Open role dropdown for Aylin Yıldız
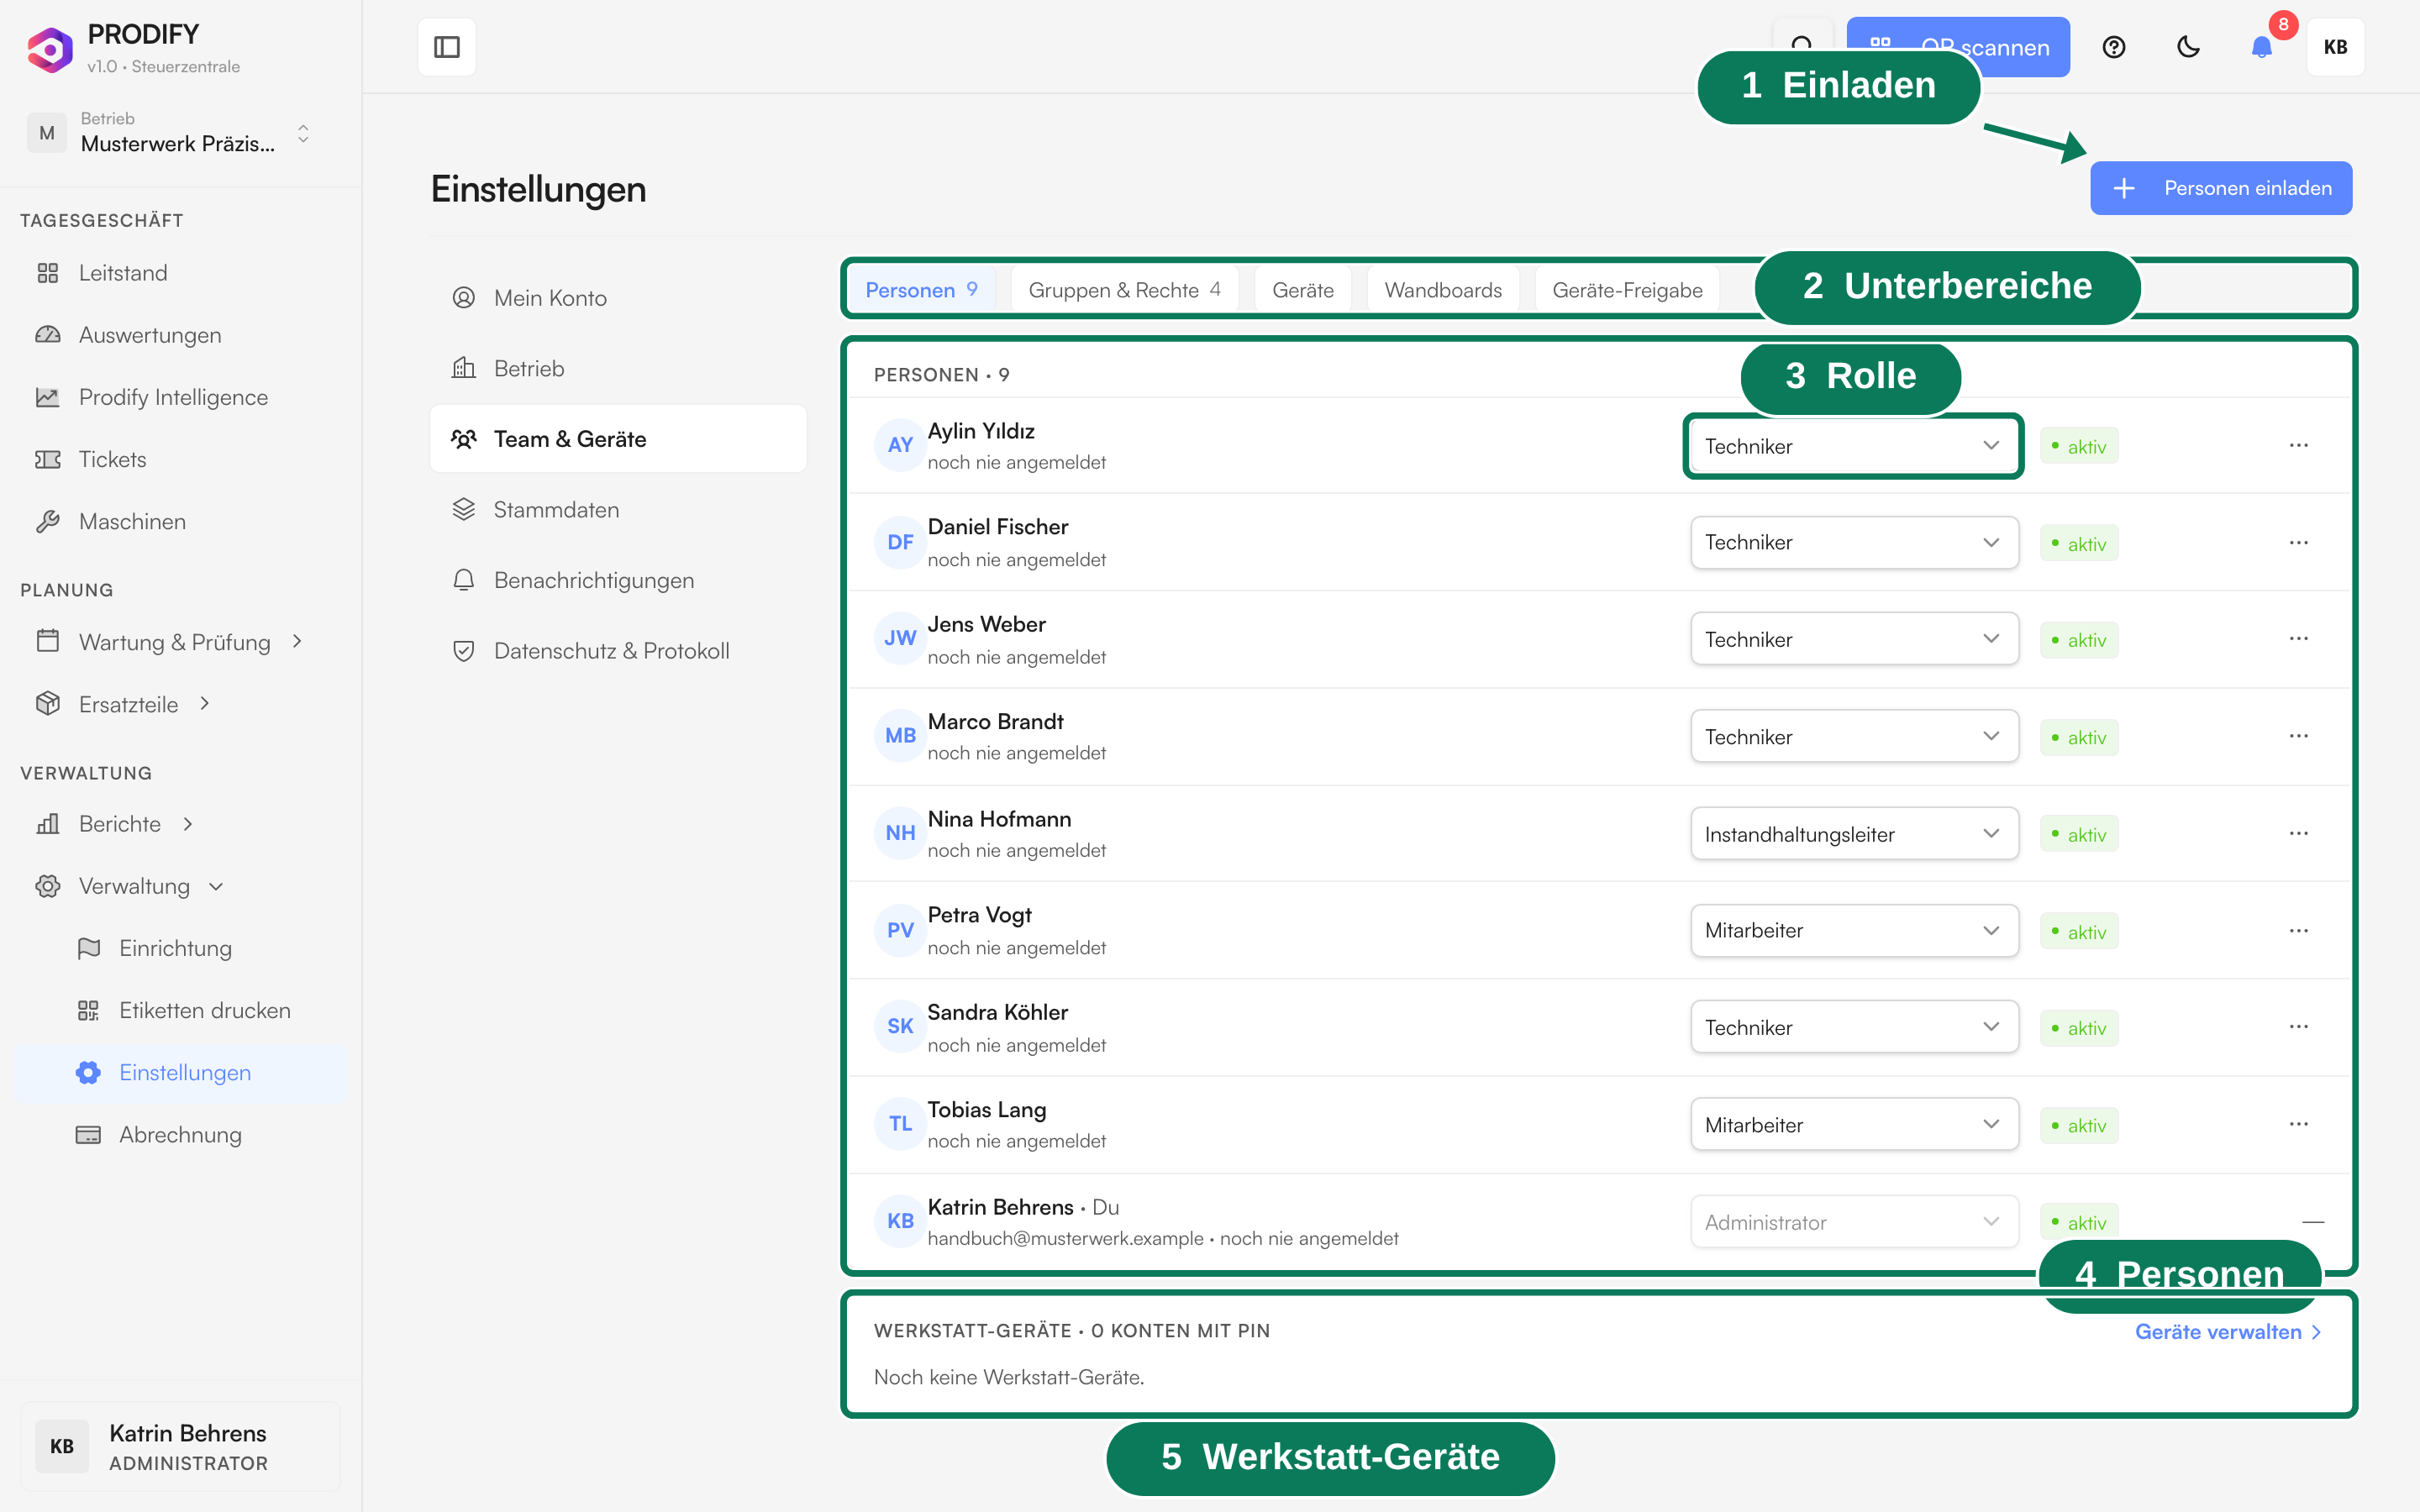This screenshot has width=2420, height=1512. 1854,446
